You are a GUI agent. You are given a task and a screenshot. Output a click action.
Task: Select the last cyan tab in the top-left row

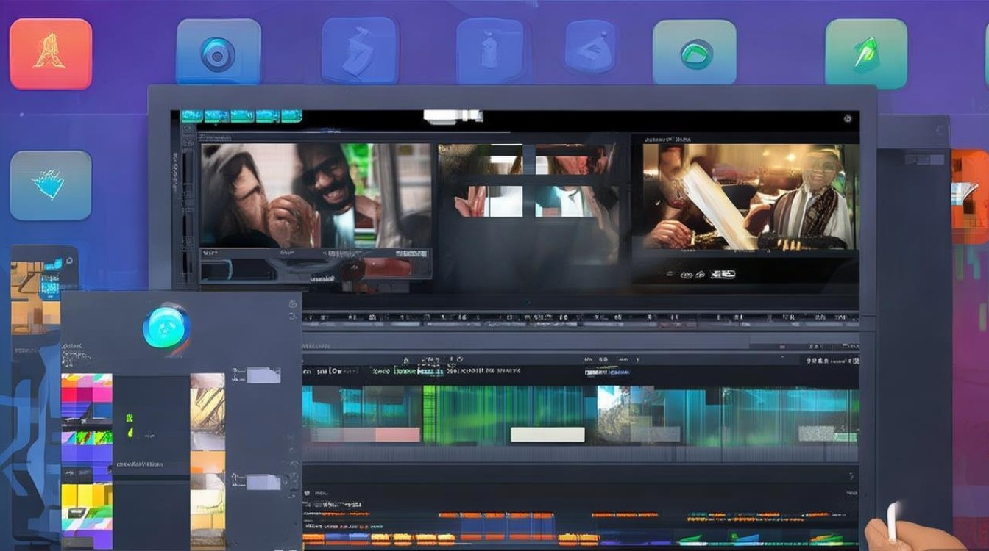291,116
